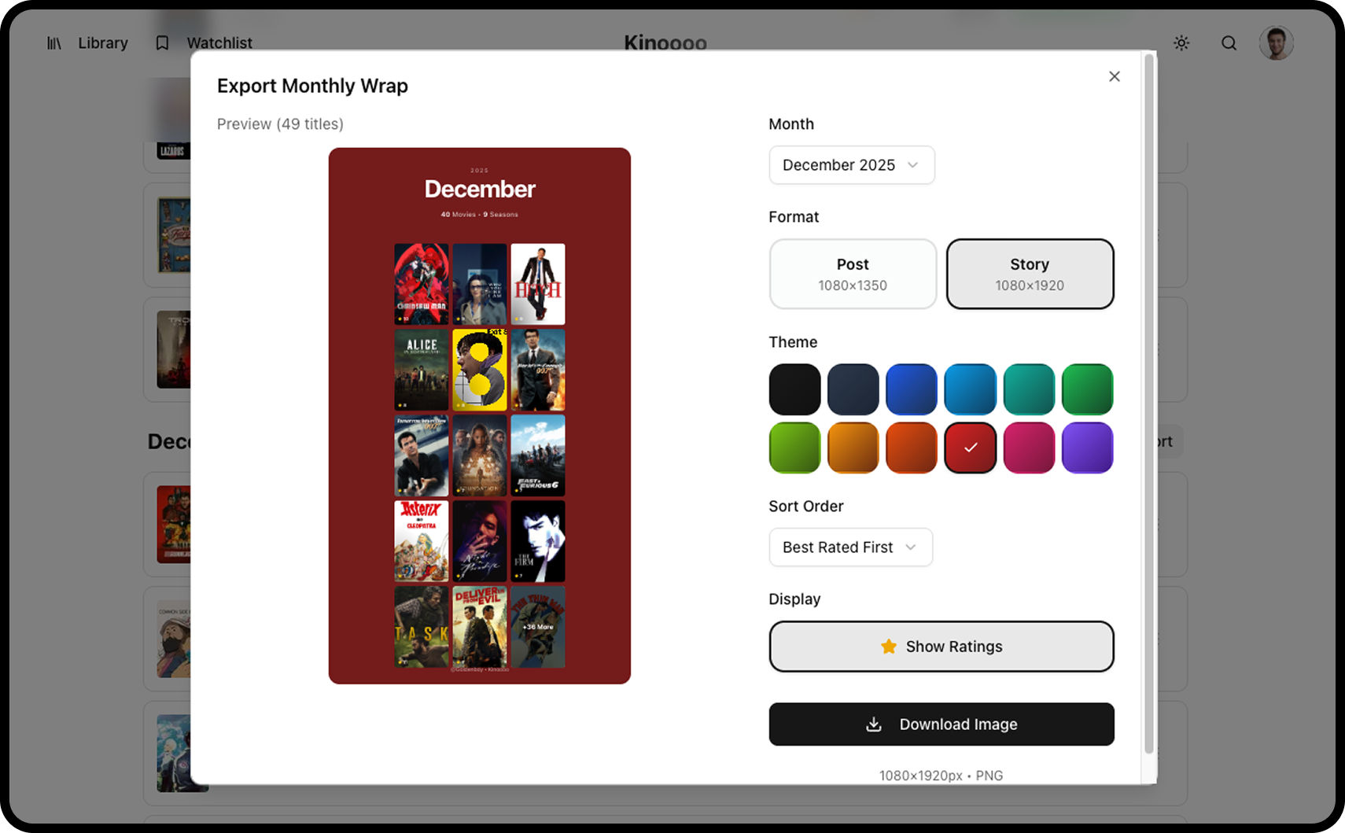Close the Export Monthly Wrap dialog
1345x833 pixels.
(1115, 76)
